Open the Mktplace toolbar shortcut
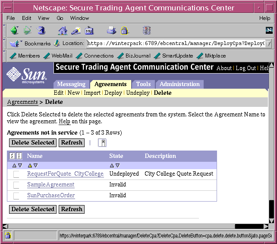 [x=211, y=56]
